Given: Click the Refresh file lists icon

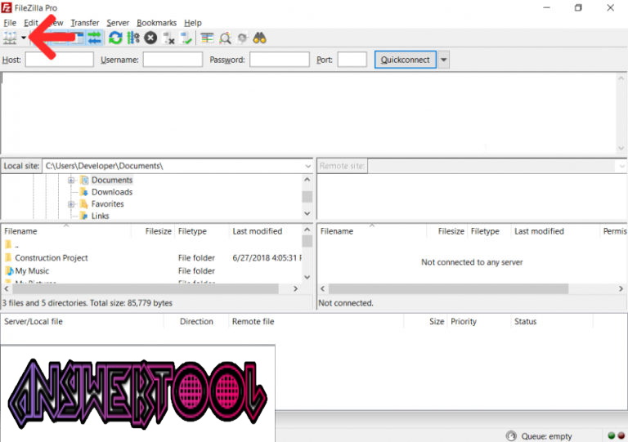Looking at the screenshot, I should 115,38.
